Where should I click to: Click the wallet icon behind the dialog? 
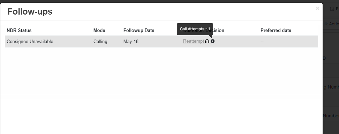pos(332,9)
